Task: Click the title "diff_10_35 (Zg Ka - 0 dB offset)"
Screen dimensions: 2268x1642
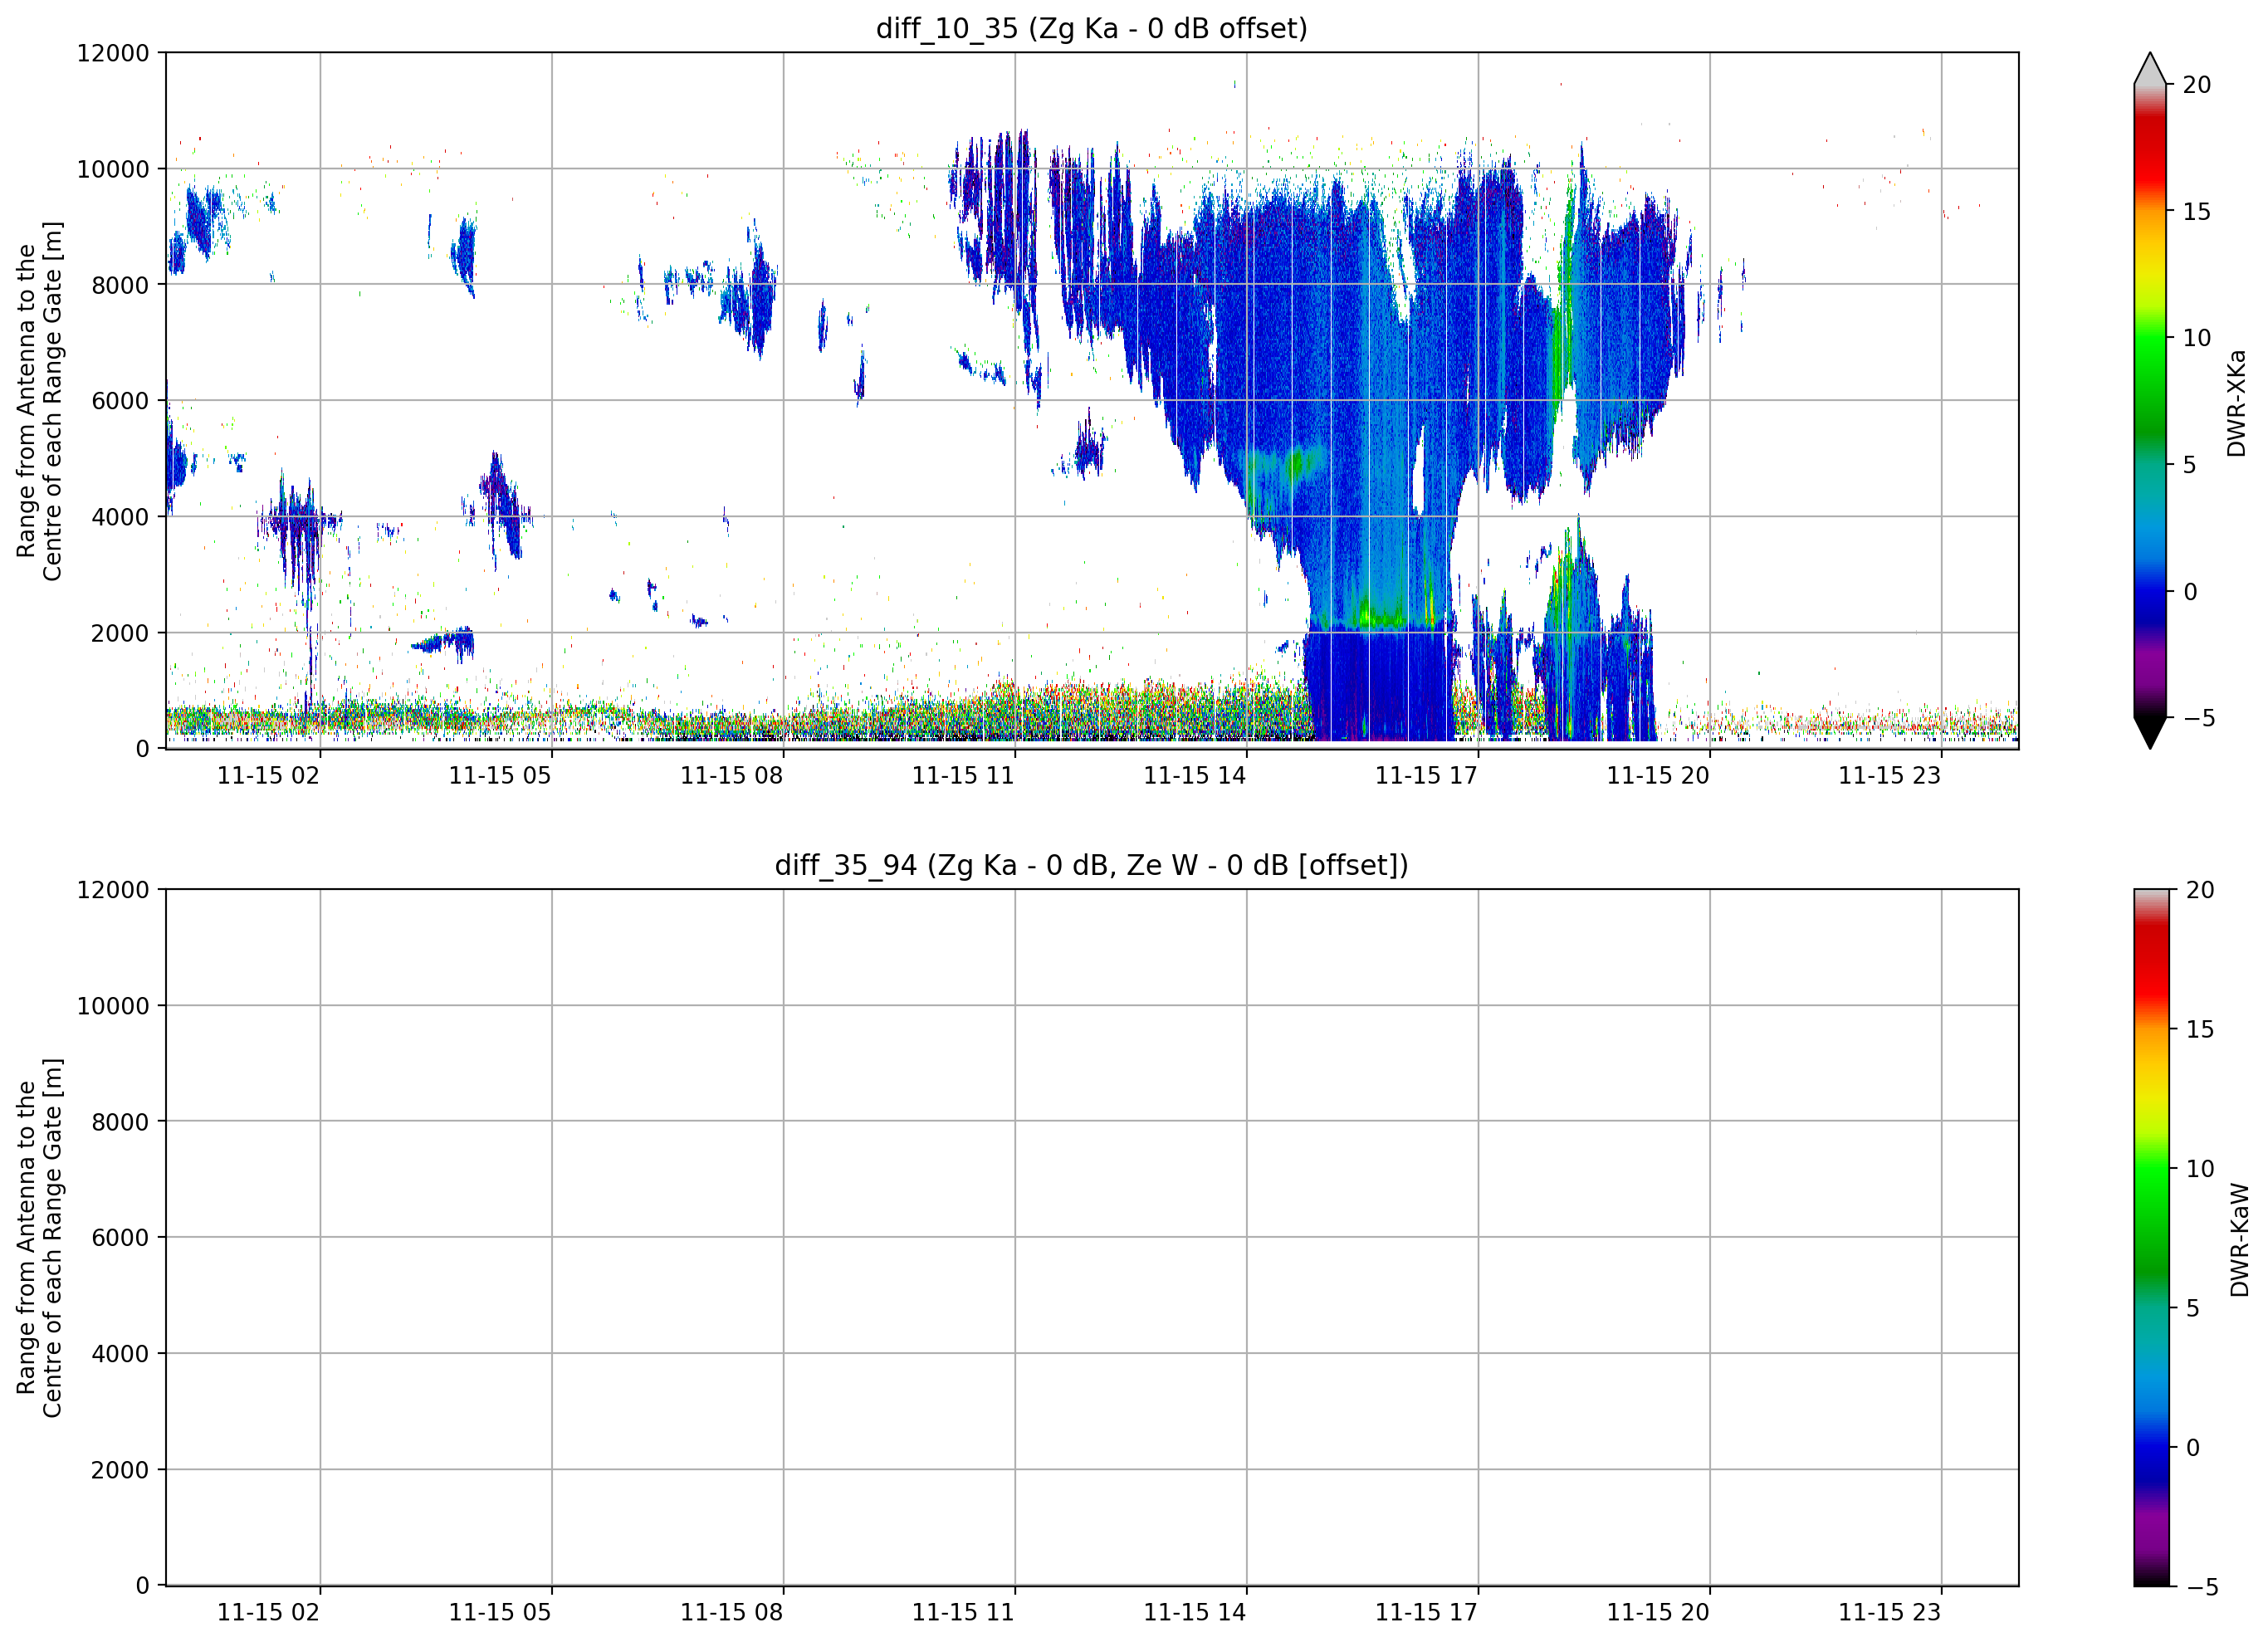Action: click(x=1091, y=28)
